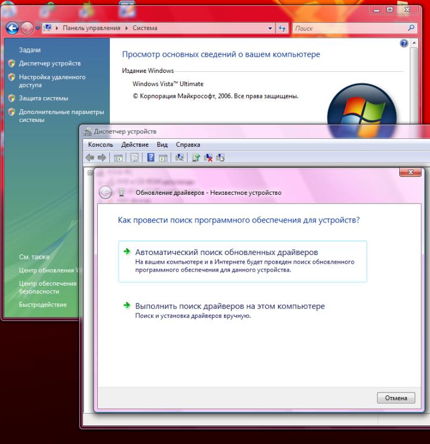Expand breadcrumb arrow after 'Панель управления'

pyautogui.click(x=126, y=28)
